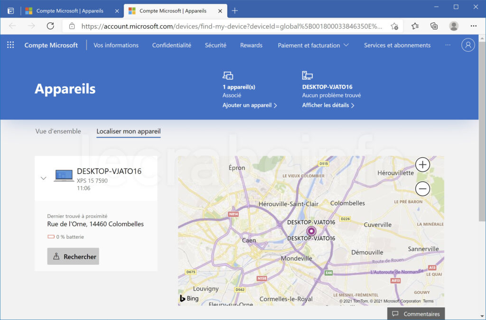Open Collections in the toolbar

[434, 26]
